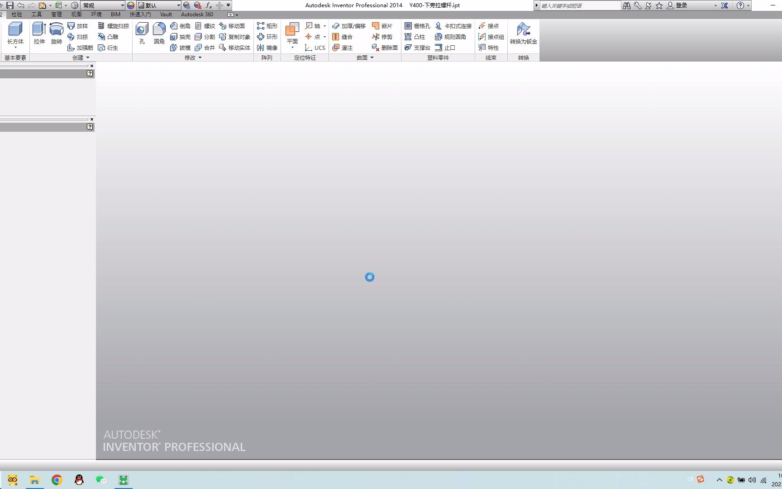Choose the 移动面 (Move Face) tool
Image resolution: width=782 pixels, height=489 pixels.
point(232,26)
